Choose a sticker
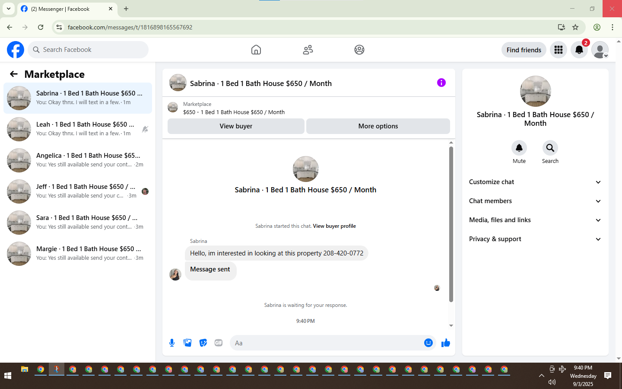The image size is (622, 389). coord(203,343)
